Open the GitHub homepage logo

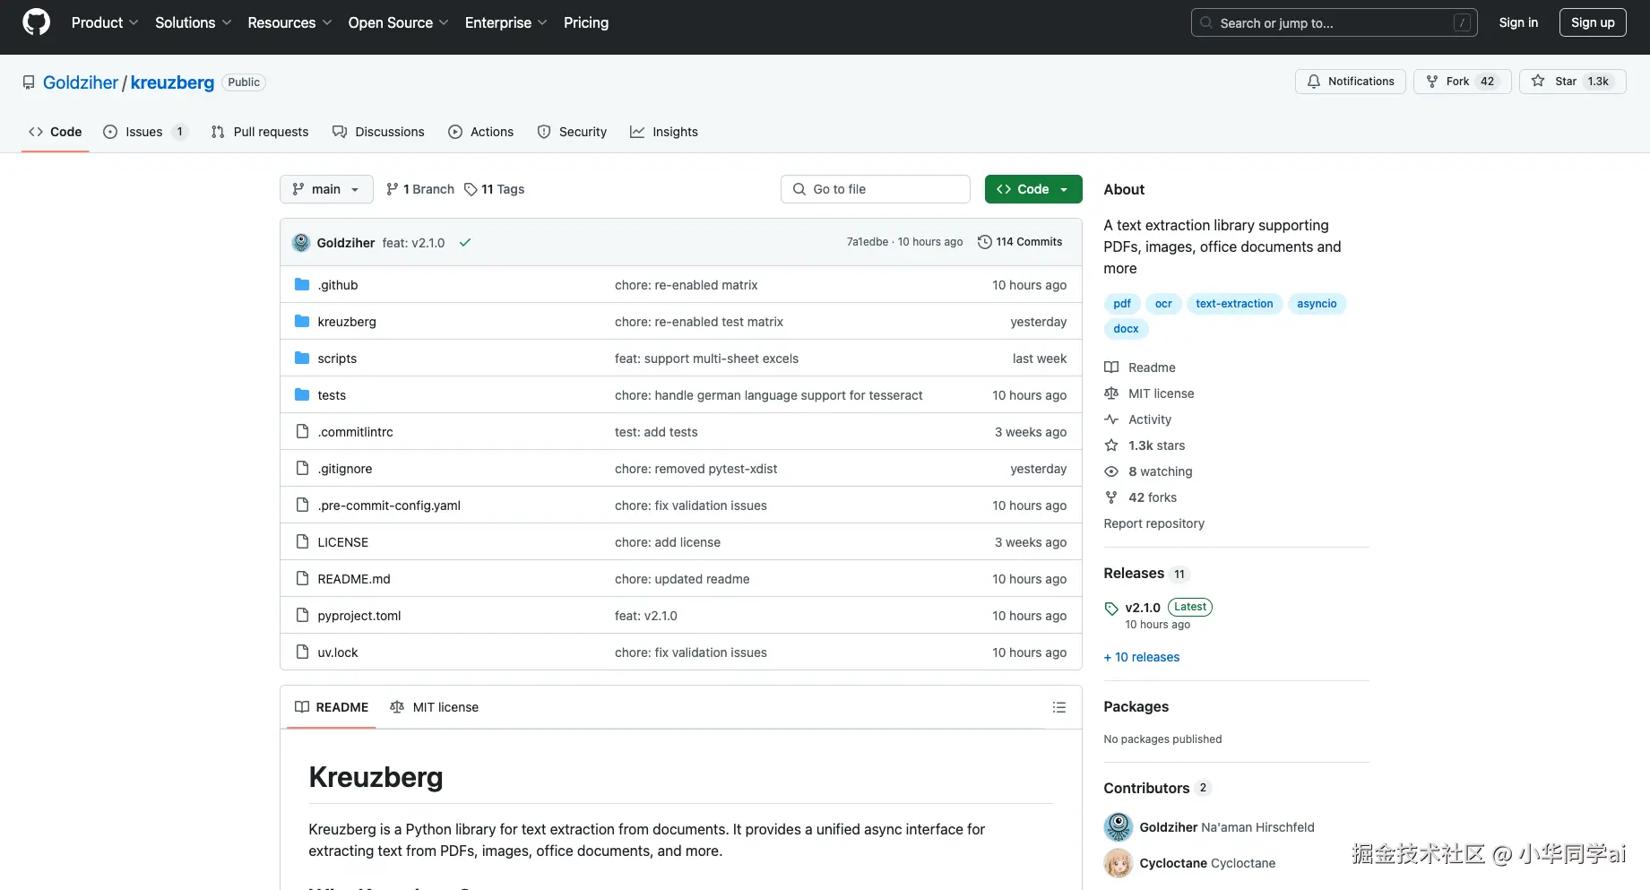(36, 22)
